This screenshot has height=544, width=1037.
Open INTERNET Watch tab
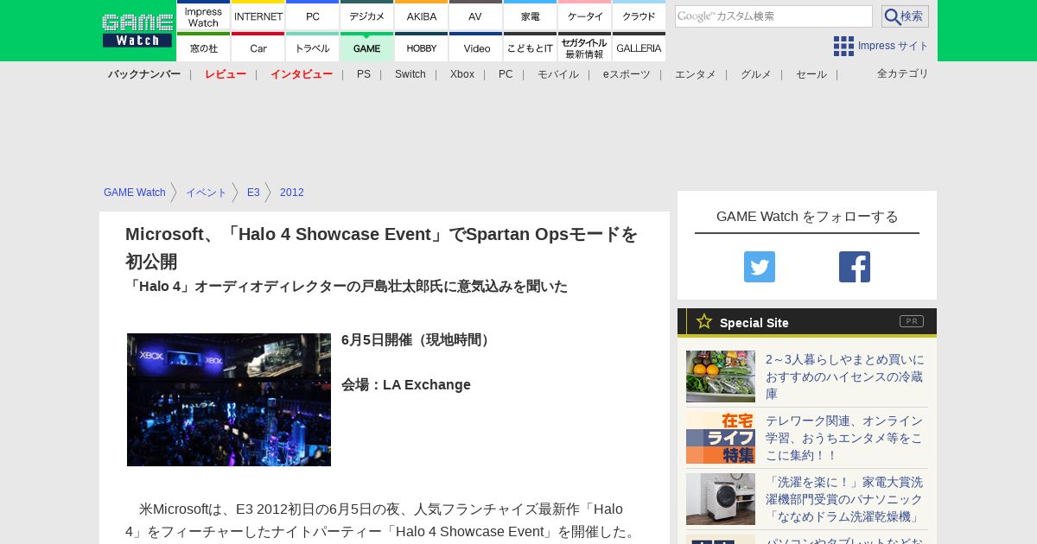tap(258, 15)
